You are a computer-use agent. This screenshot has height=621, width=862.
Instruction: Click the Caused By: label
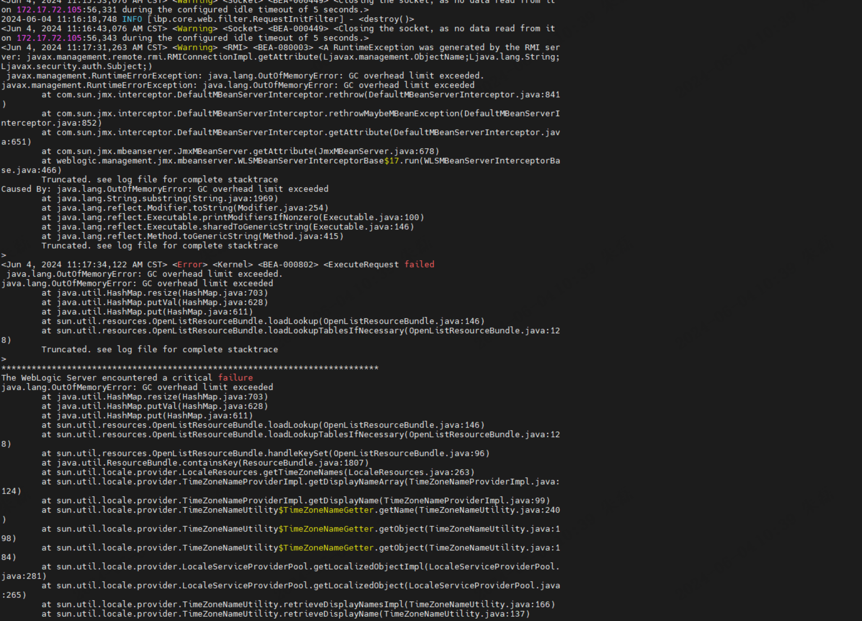pyautogui.click(x=26, y=189)
